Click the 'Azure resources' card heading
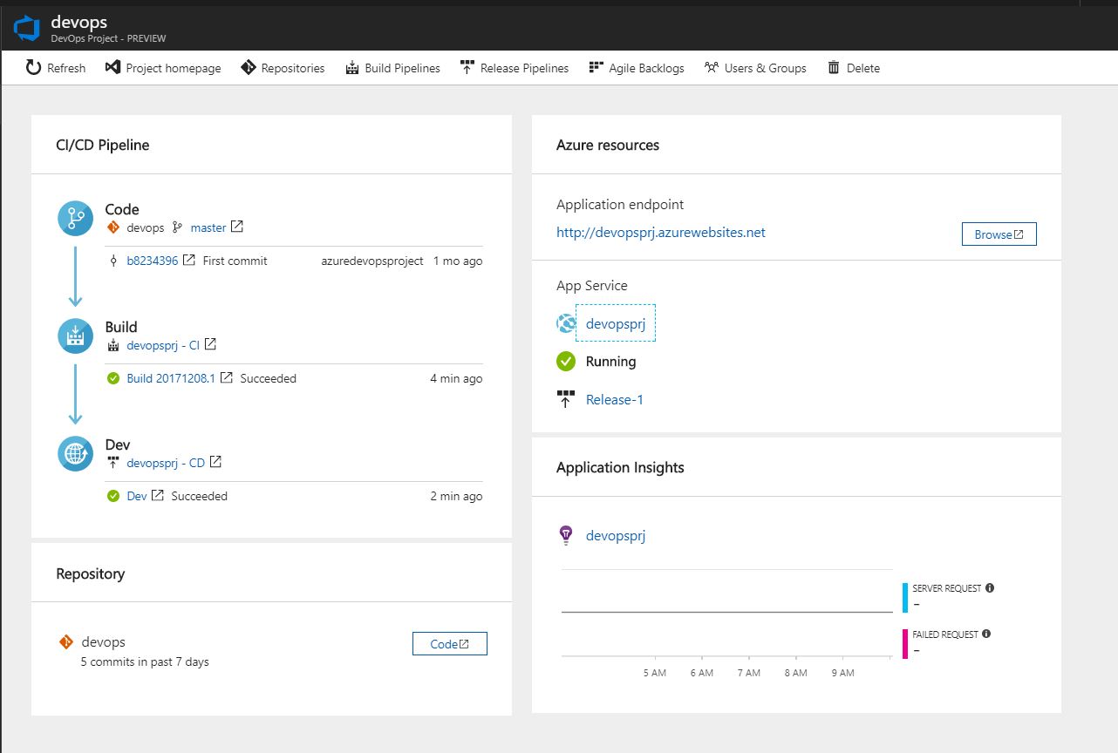The height and width of the screenshot is (753, 1118). [x=608, y=145]
